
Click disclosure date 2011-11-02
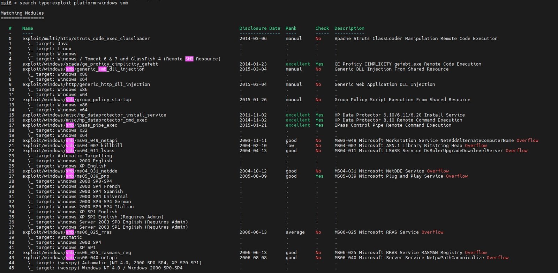(253, 115)
